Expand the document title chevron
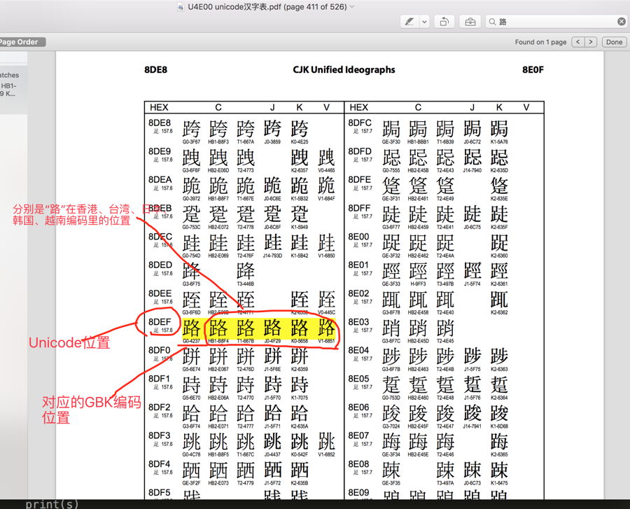The image size is (630, 509). point(352,7)
